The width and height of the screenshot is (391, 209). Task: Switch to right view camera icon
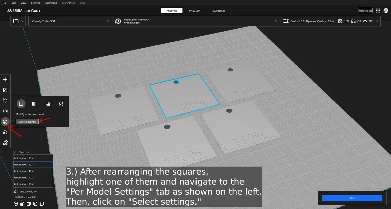(42, 204)
